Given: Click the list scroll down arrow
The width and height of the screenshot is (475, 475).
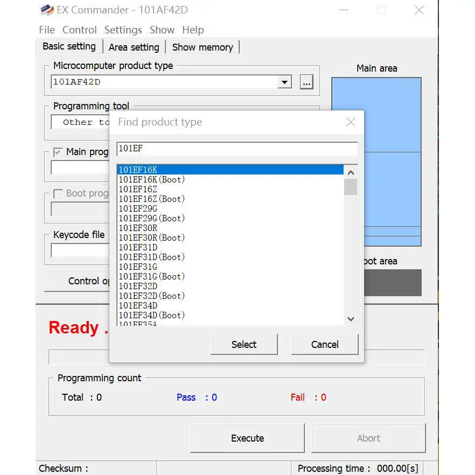Looking at the screenshot, I should pyautogui.click(x=351, y=319).
